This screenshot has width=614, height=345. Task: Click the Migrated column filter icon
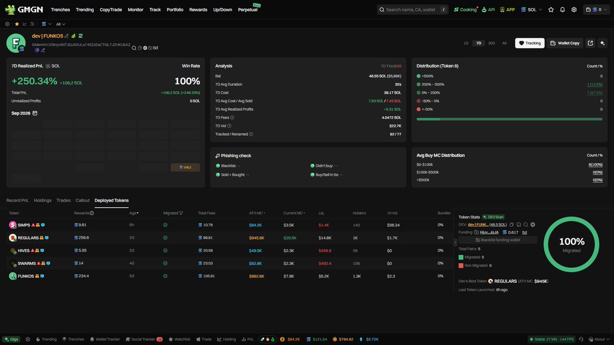coord(181,213)
